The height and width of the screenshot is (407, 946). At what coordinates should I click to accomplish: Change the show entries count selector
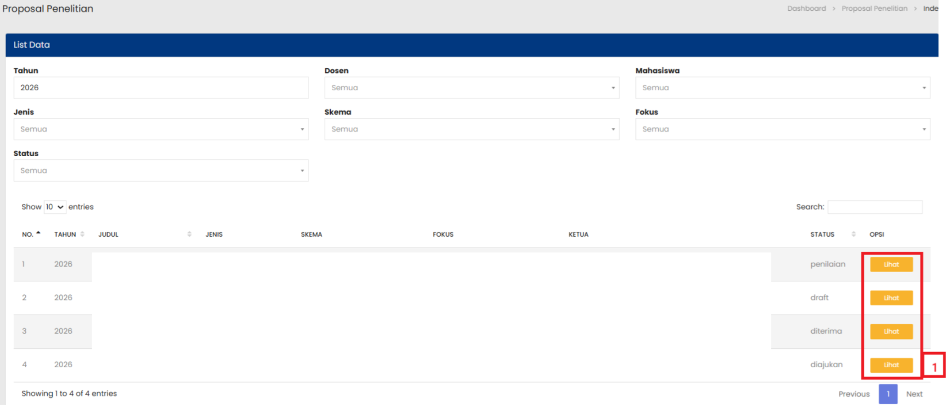coord(54,207)
